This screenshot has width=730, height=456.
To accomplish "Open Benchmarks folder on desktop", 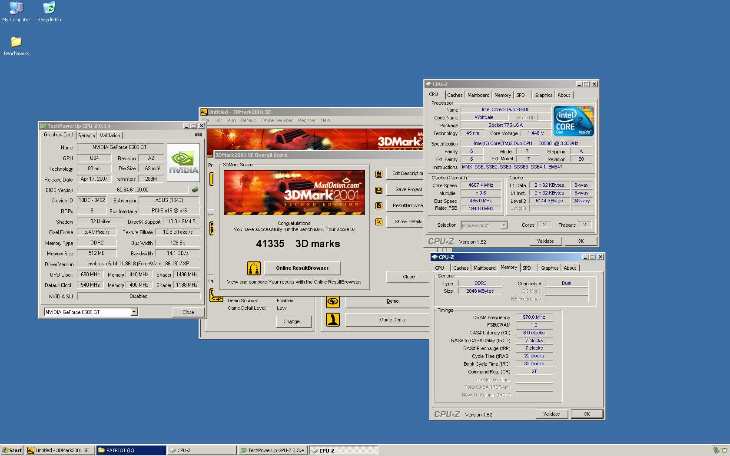I will (16, 46).
